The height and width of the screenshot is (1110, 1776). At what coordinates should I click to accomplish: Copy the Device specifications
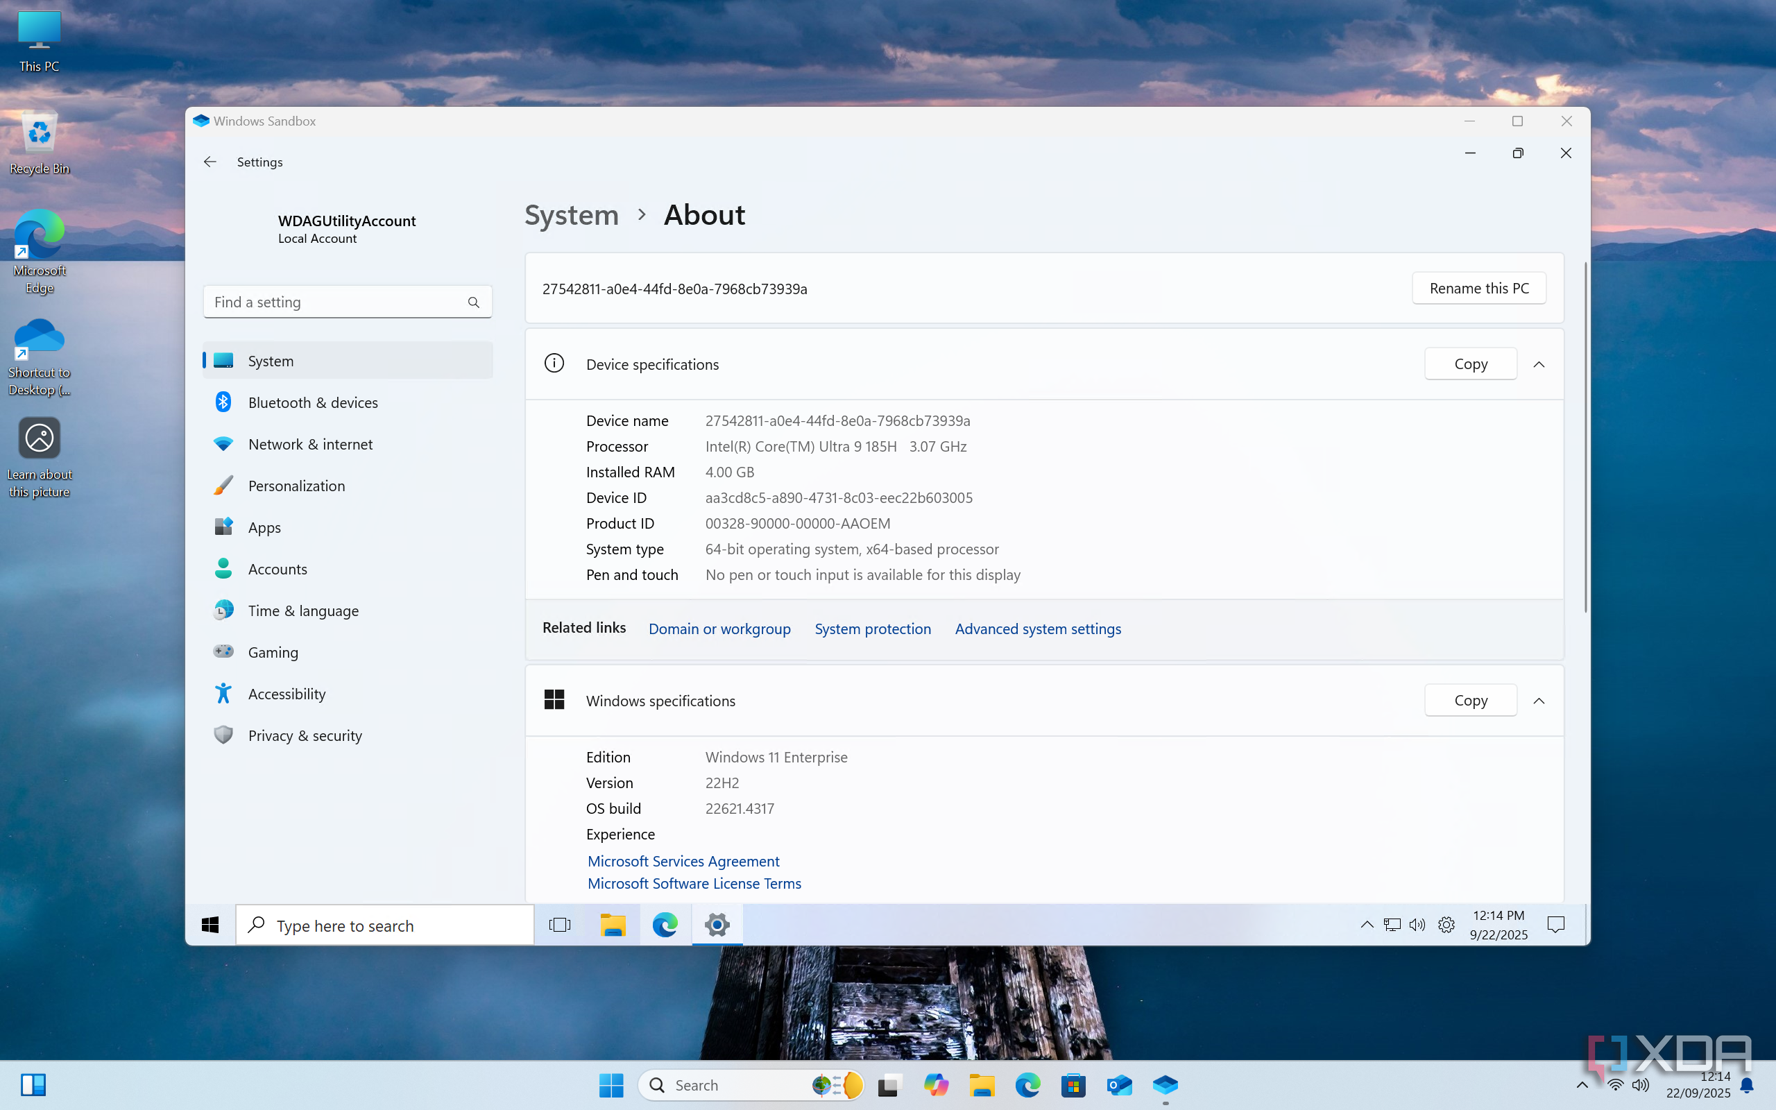[1471, 364]
